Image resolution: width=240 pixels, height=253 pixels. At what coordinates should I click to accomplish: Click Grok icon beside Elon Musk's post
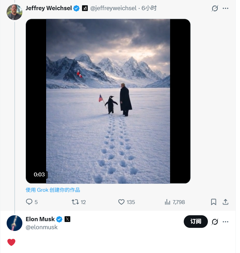(215, 222)
